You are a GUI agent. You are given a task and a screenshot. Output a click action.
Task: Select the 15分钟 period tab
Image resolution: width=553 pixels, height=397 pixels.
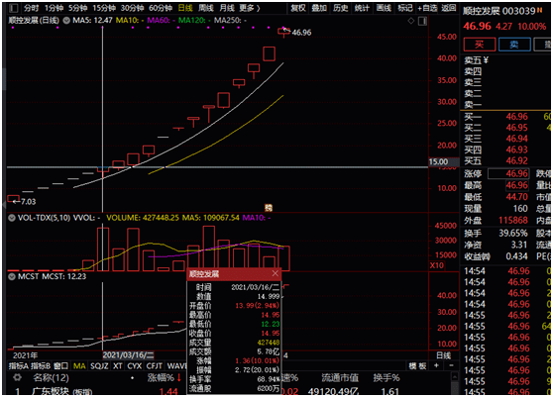[104, 8]
